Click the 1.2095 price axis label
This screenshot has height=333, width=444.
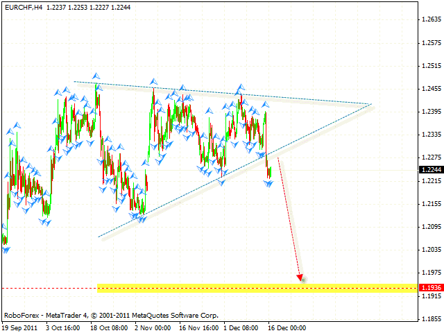(430, 226)
